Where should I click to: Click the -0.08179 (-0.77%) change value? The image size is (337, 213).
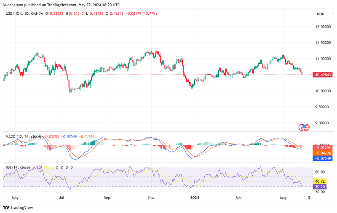point(142,13)
